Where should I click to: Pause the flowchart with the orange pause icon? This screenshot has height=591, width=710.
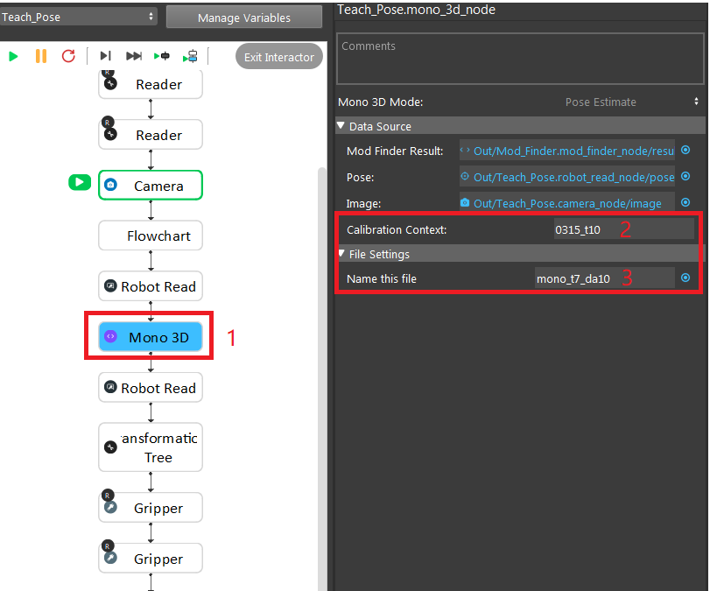(x=41, y=56)
